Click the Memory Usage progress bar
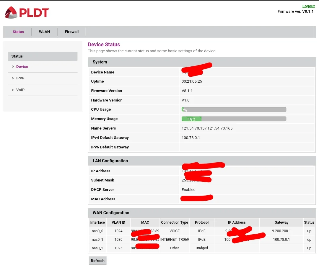Image resolution: width=319 pixels, height=275 pixels. [234, 119]
